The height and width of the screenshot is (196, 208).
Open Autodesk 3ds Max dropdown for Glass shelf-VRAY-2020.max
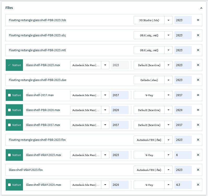105,185
